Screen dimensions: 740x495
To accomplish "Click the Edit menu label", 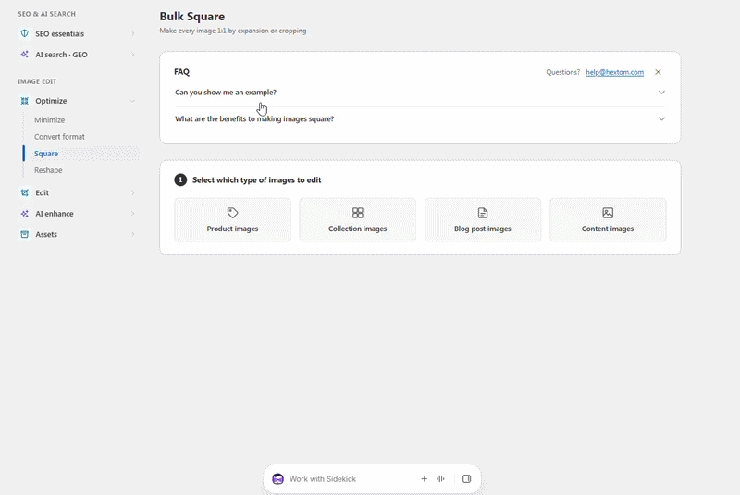I will (x=42, y=192).
